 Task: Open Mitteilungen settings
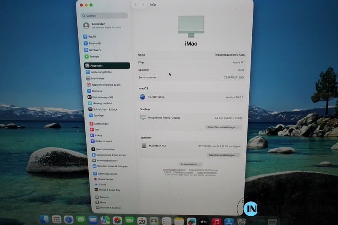pos(101,124)
